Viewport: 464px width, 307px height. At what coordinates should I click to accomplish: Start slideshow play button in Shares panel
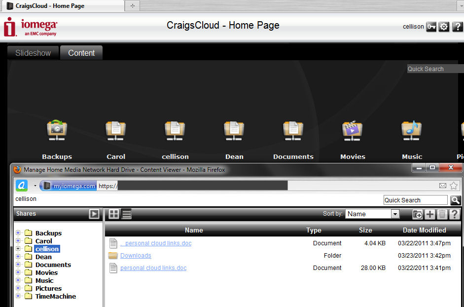(x=94, y=214)
